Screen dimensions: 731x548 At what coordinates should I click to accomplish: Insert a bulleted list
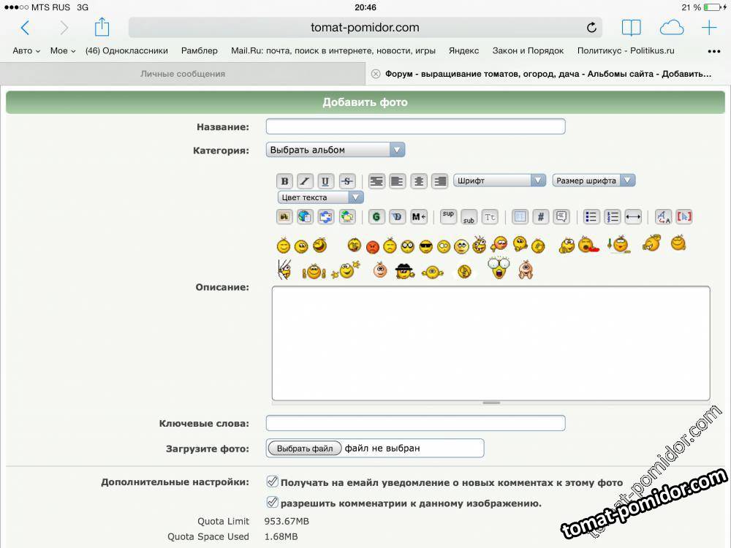coord(591,216)
